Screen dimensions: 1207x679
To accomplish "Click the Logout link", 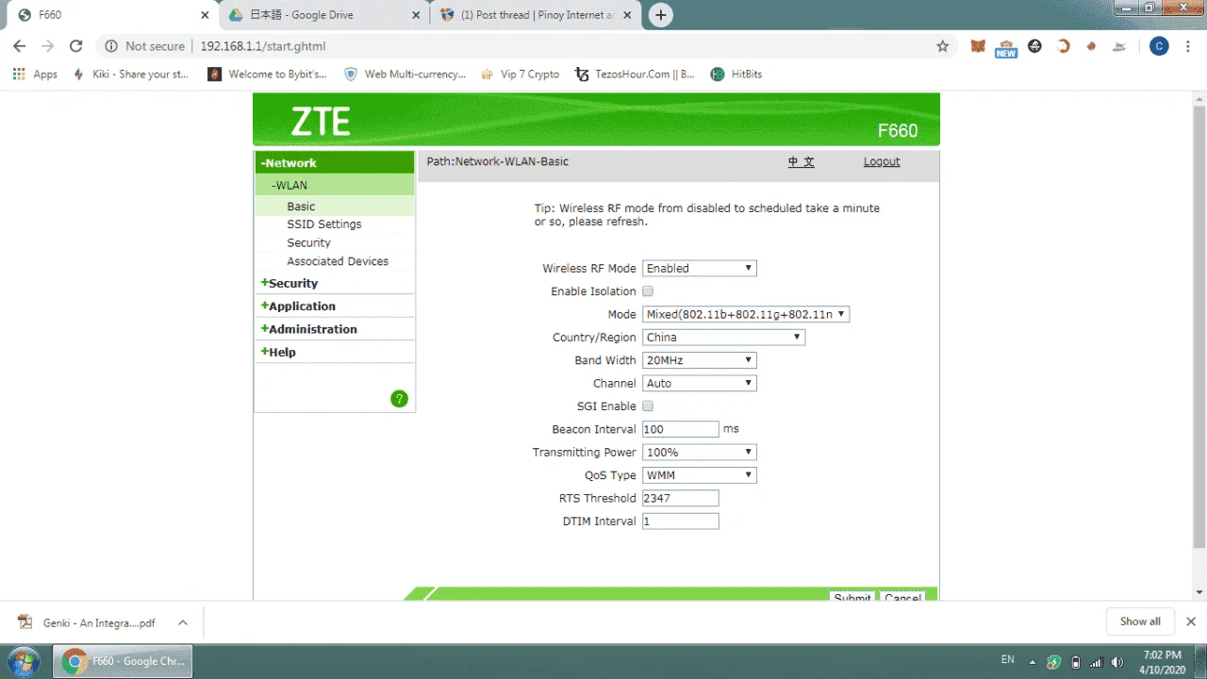I will [882, 161].
